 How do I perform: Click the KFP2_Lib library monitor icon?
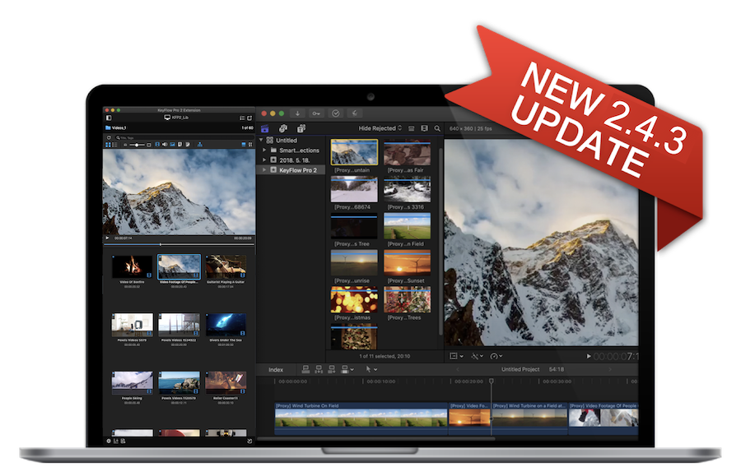[167, 118]
